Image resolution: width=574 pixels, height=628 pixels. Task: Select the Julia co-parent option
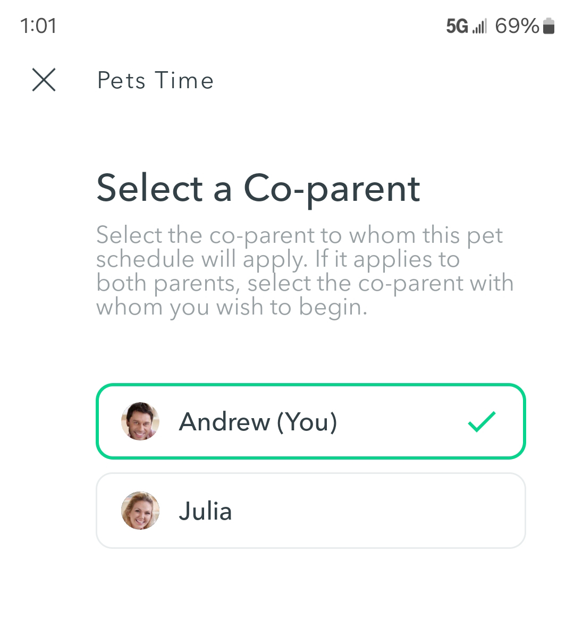tap(310, 511)
